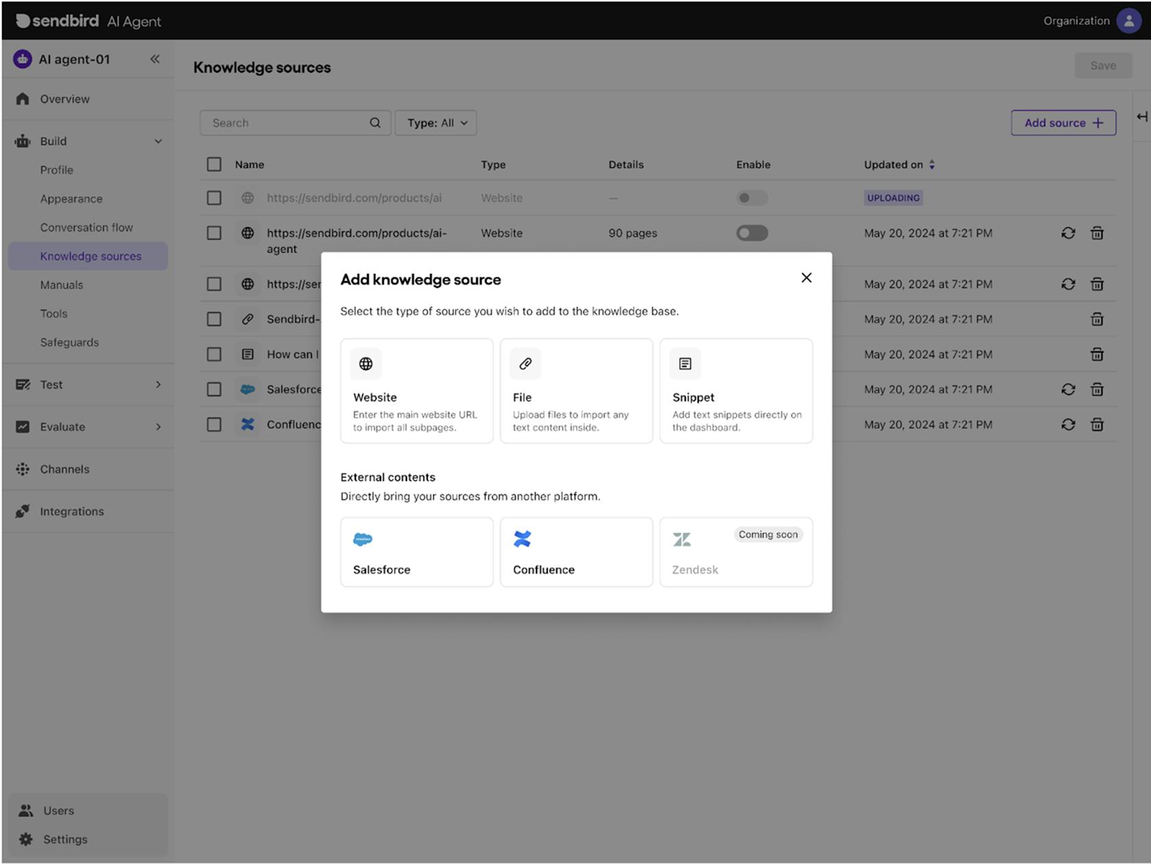Expand the Test section
Viewport: 1151px width, 864px height.
click(x=158, y=384)
